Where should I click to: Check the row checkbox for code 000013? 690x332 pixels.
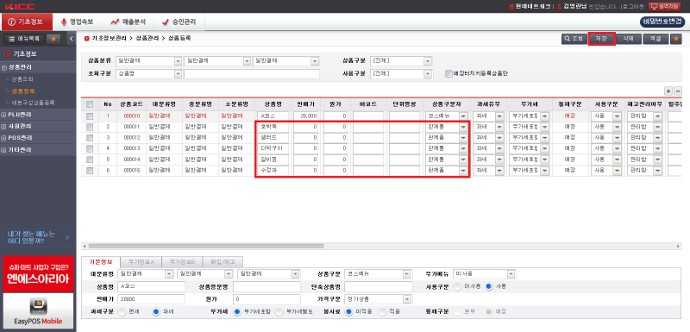pyautogui.click(x=90, y=148)
